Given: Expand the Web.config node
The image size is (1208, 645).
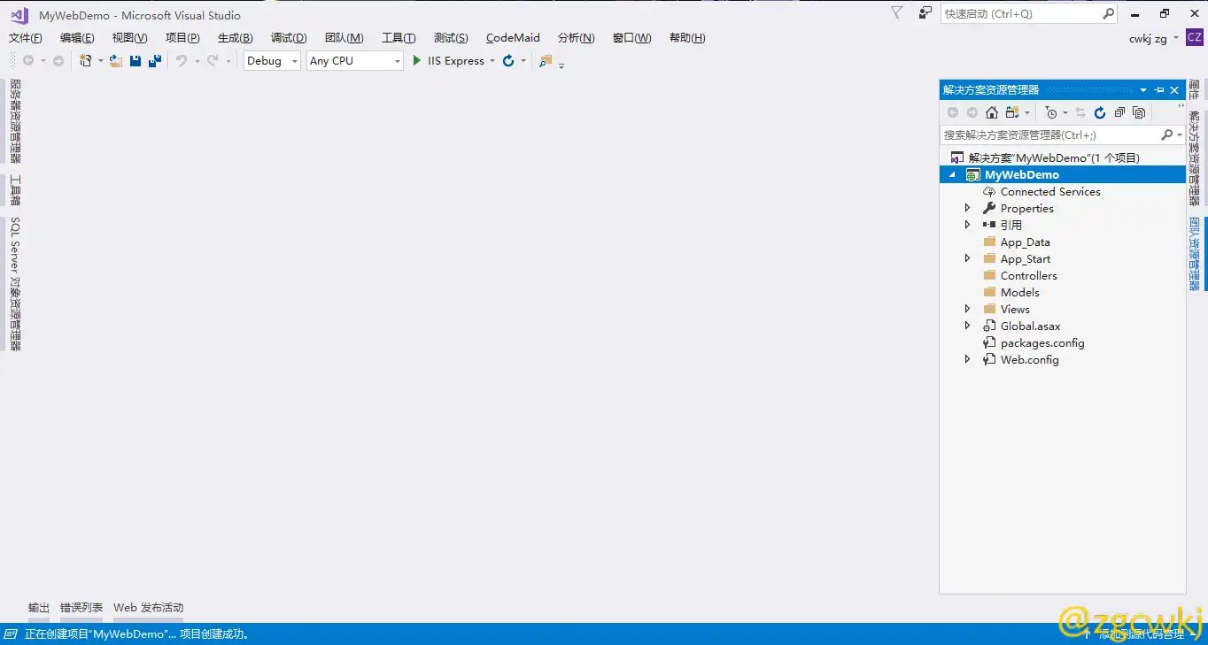Looking at the screenshot, I should 967,360.
